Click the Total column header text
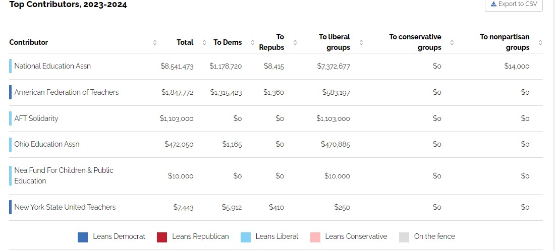 coord(185,42)
